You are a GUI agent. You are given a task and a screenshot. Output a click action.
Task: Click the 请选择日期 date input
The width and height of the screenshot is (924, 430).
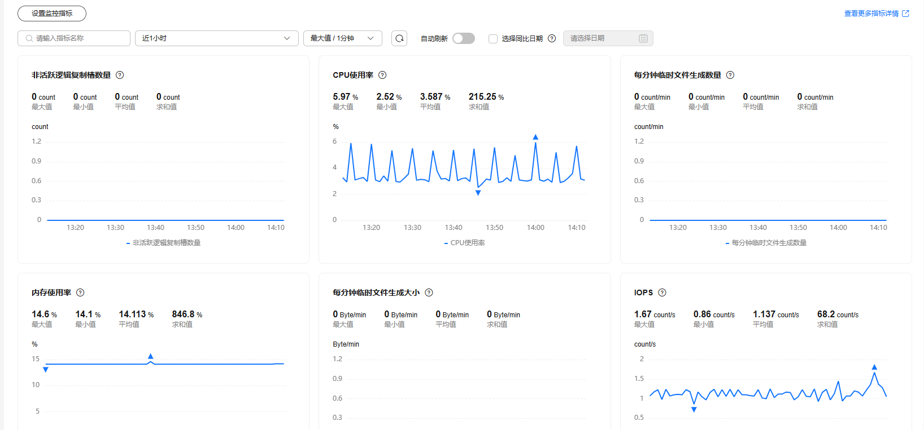[x=602, y=38]
